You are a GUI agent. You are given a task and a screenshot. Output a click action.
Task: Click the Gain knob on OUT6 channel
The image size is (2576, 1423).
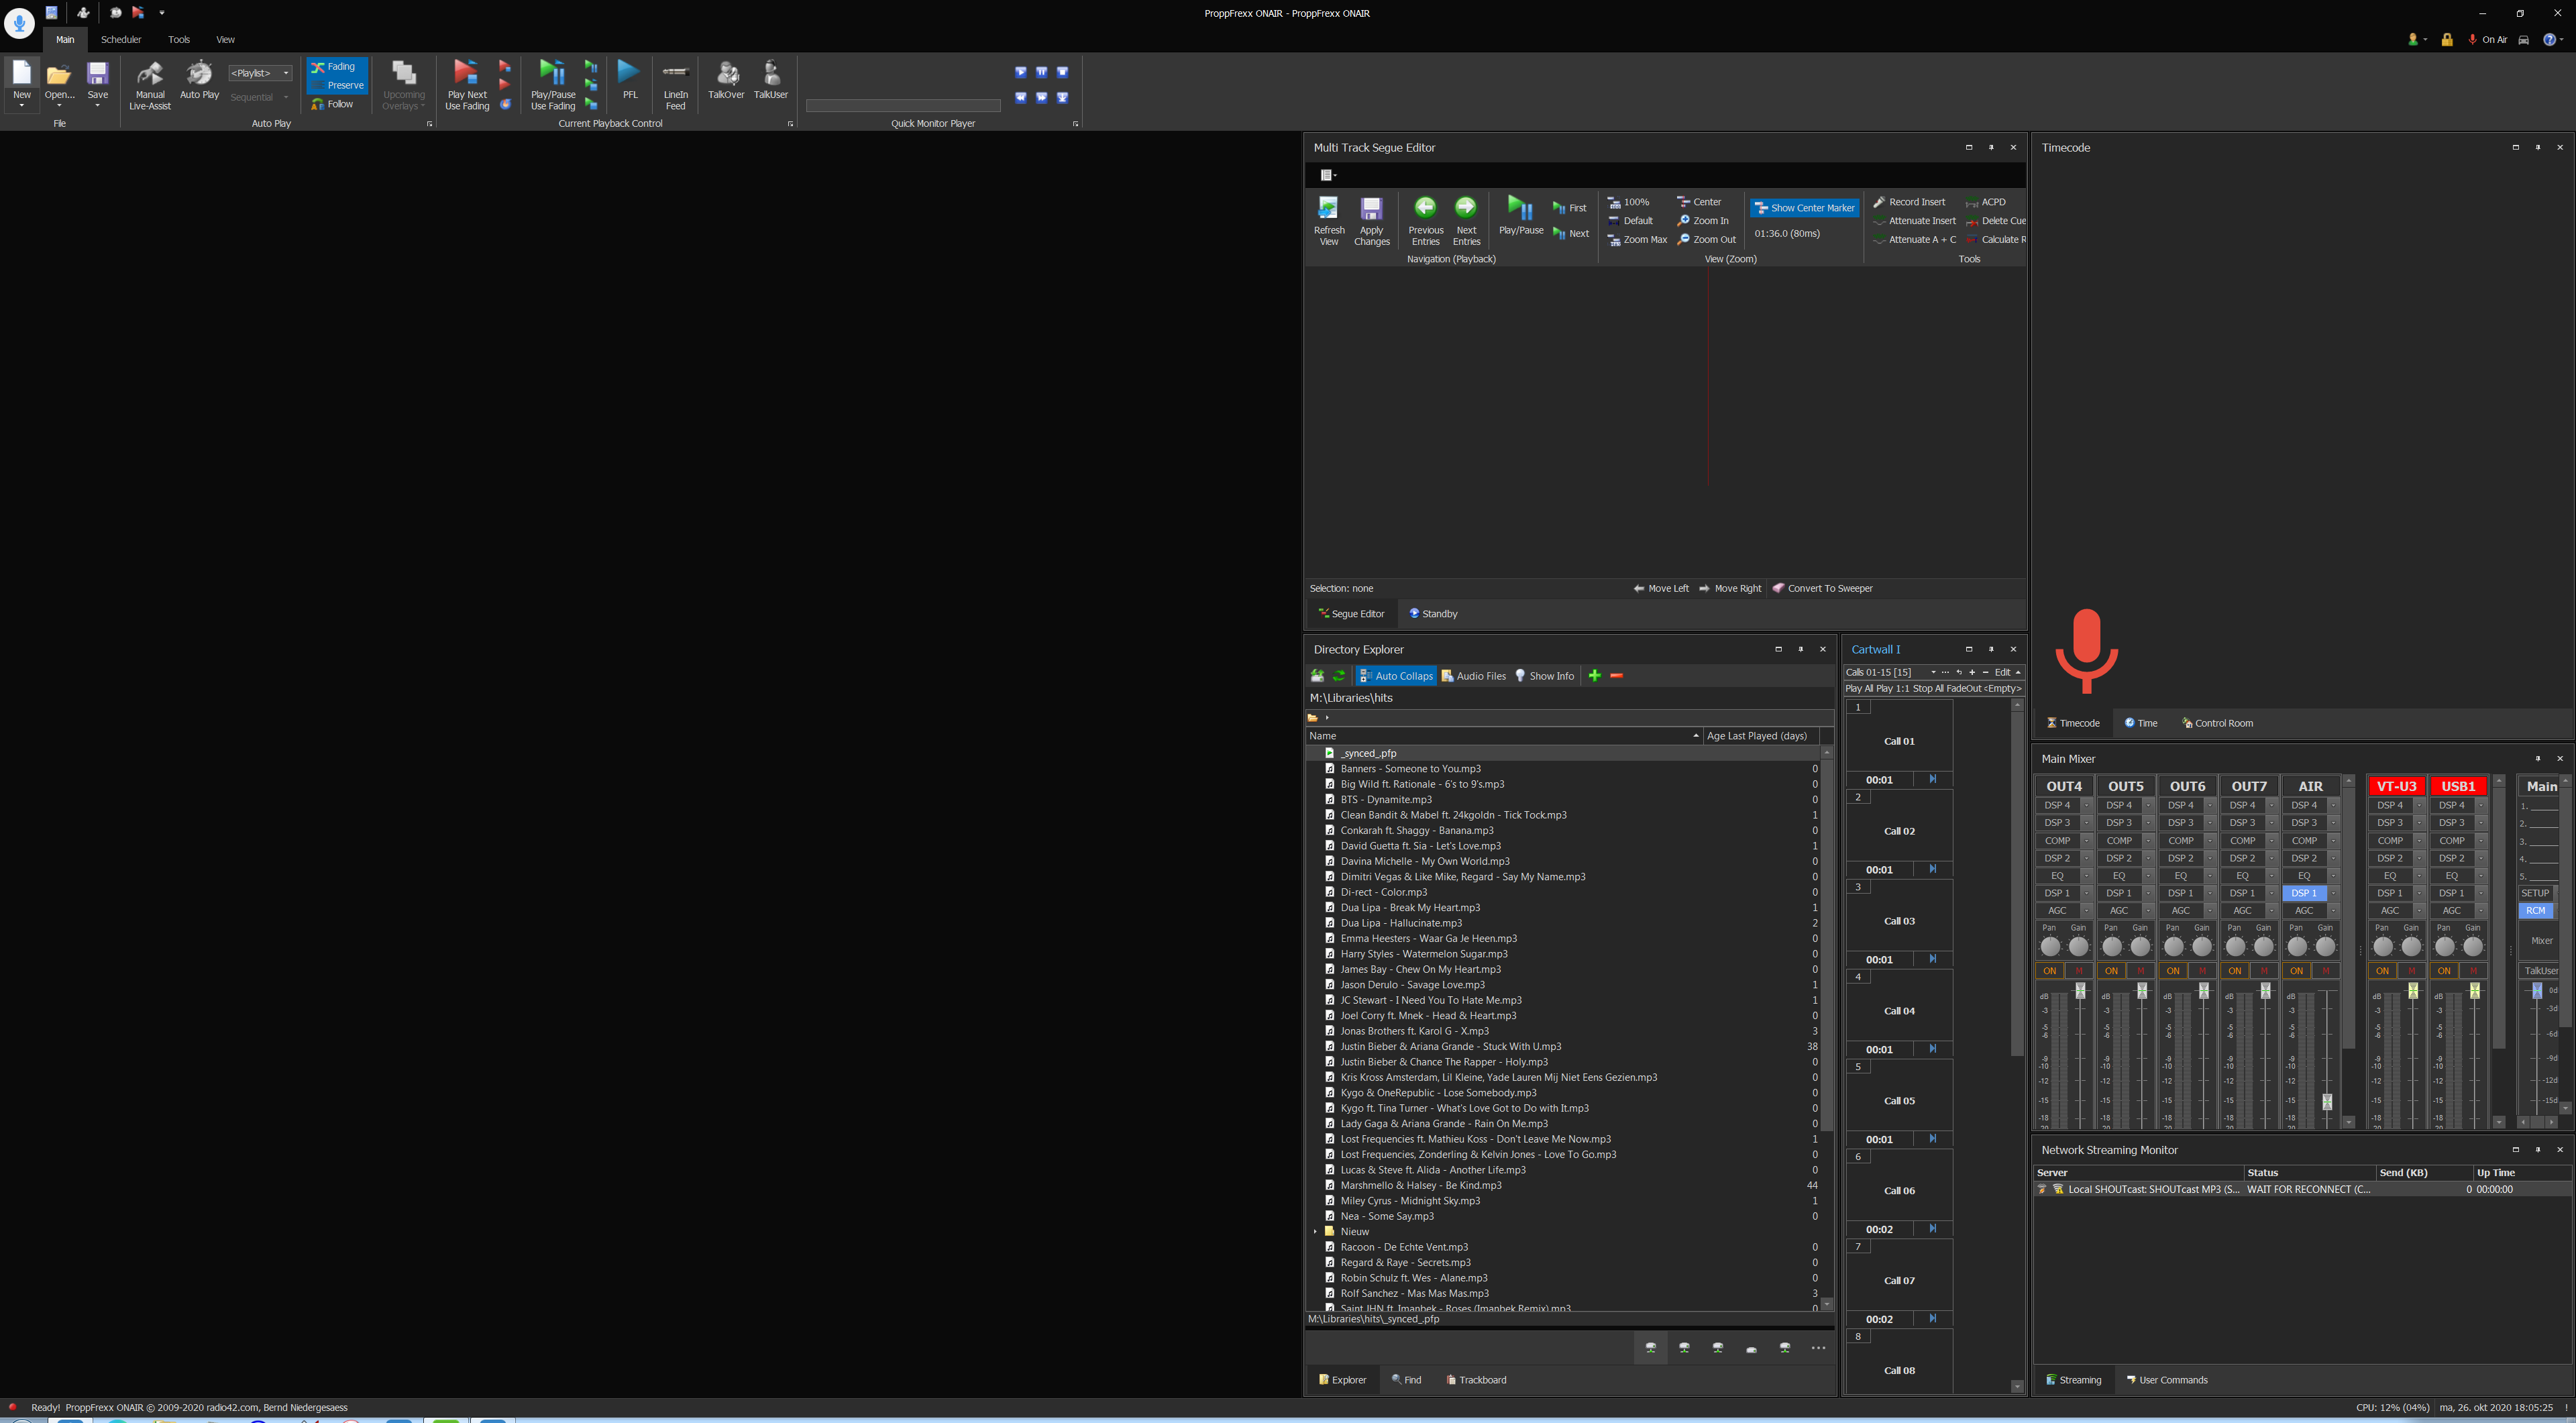[2202, 946]
